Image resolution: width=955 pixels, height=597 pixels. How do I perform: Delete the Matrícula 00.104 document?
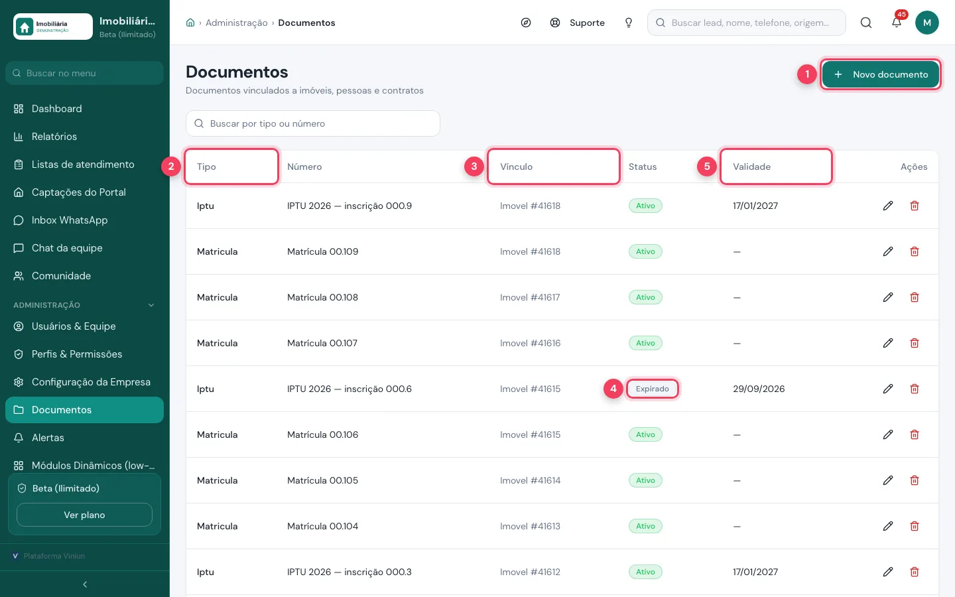pyautogui.click(x=915, y=526)
